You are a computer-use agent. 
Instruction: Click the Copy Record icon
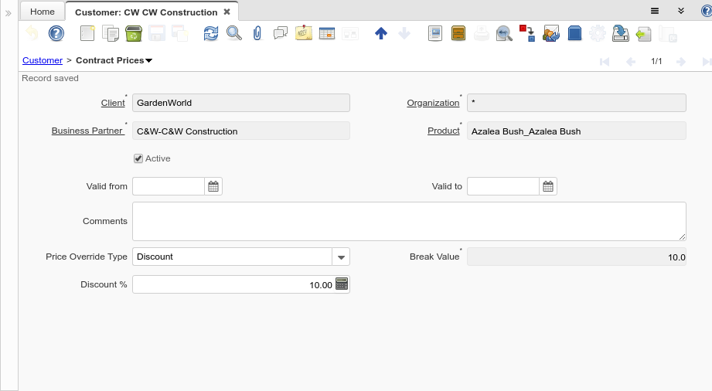pos(111,33)
